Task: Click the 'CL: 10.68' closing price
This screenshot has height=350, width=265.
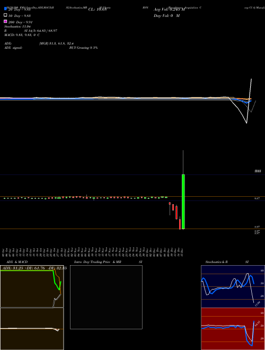Action: [98, 10]
